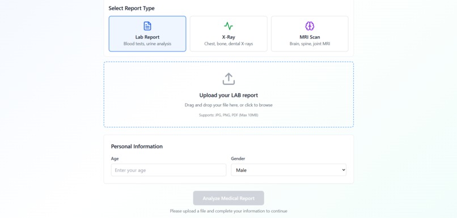Click the X-Ray pulse icon
This screenshot has height=218, width=457.
[x=228, y=26]
